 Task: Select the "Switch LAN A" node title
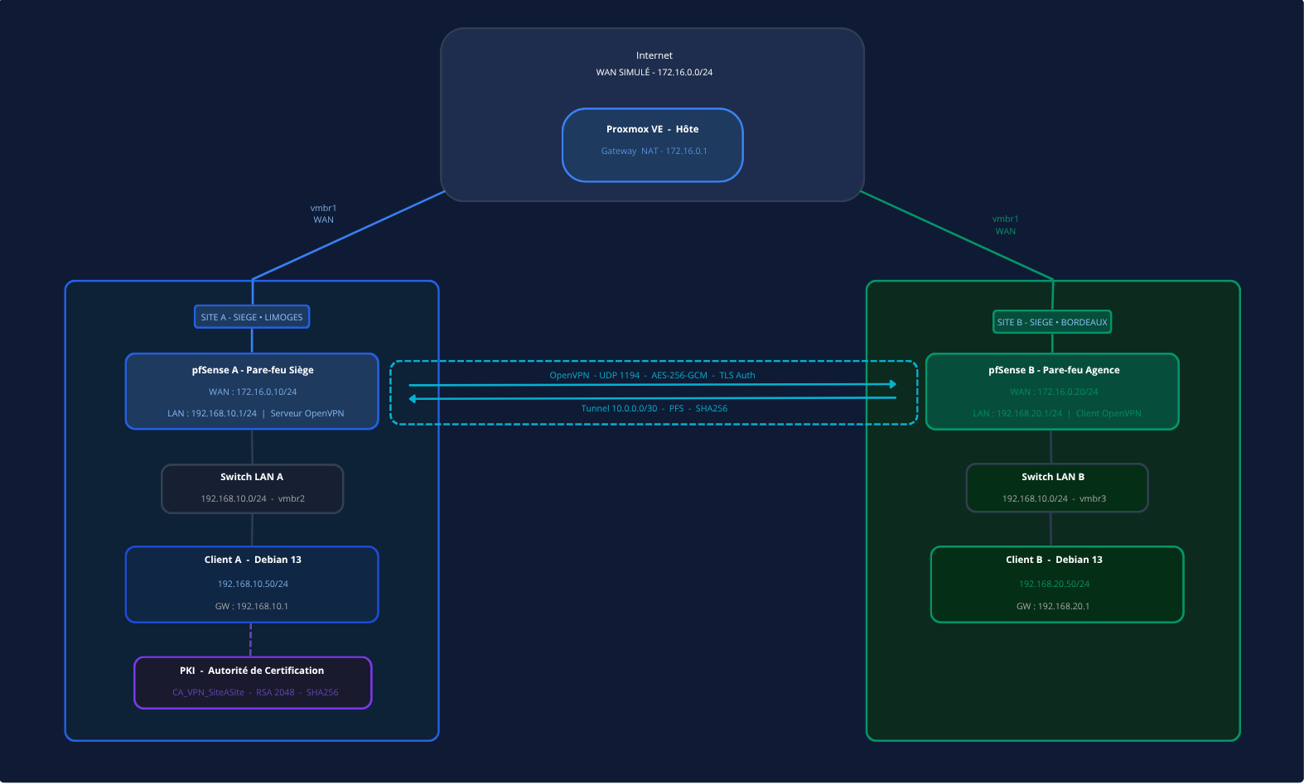coord(252,477)
